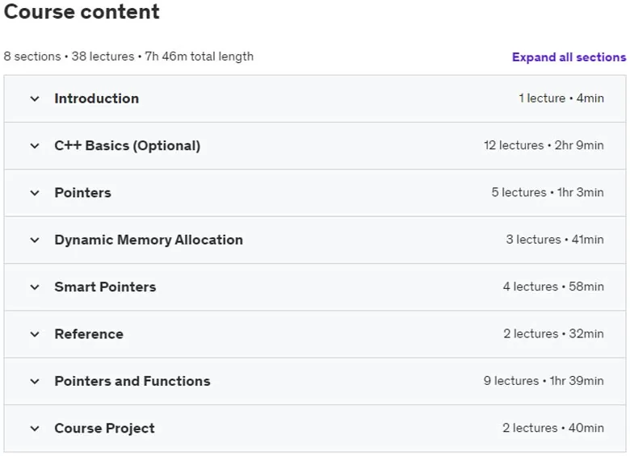The width and height of the screenshot is (630, 456).
Task: Open the Introduction section title
Action: pyautogui.click(x=97, y=98)
